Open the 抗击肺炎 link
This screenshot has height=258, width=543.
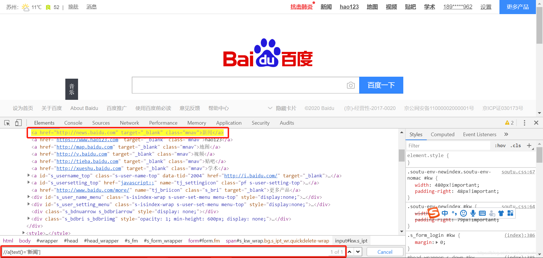[301, 7]
